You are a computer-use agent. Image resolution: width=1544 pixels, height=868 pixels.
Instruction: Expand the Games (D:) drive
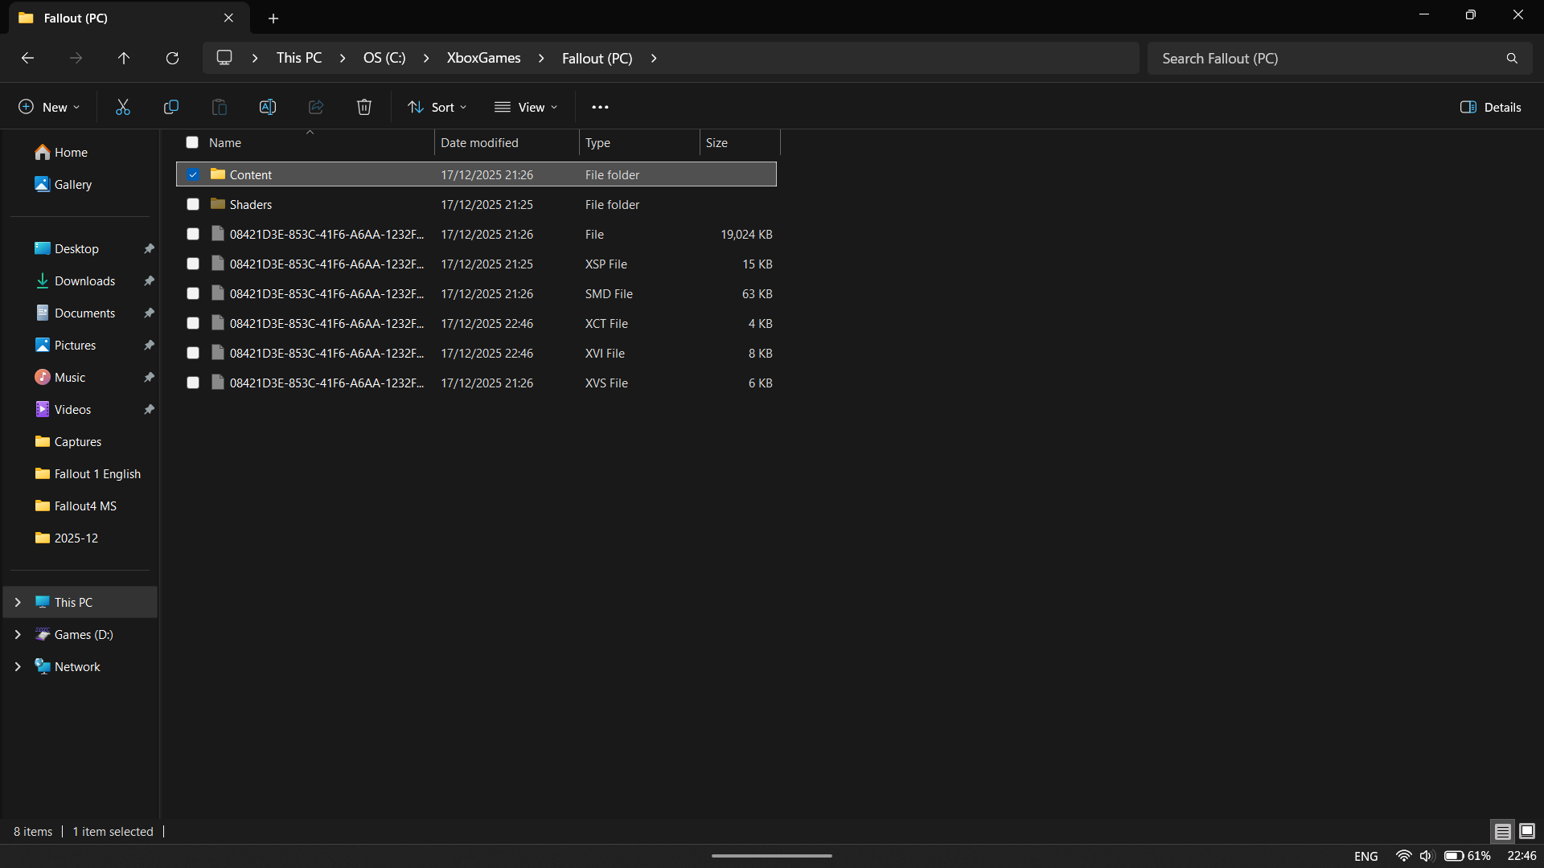click(18, 634)
